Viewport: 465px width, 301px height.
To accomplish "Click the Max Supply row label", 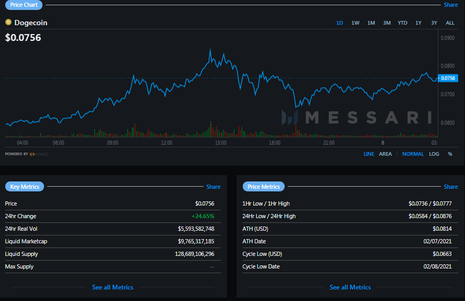I will (19, 266).
